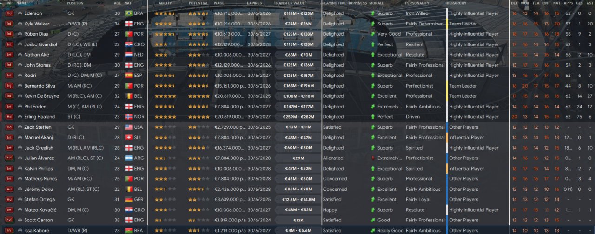Screen dimensions: 595x234
Task: Sort by the WOR attribute column header
Action: tap(525, 3)
